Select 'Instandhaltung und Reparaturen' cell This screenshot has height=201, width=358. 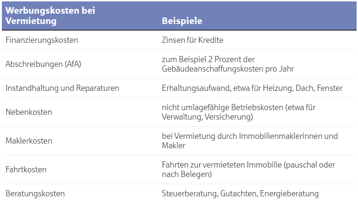[62, 88]
